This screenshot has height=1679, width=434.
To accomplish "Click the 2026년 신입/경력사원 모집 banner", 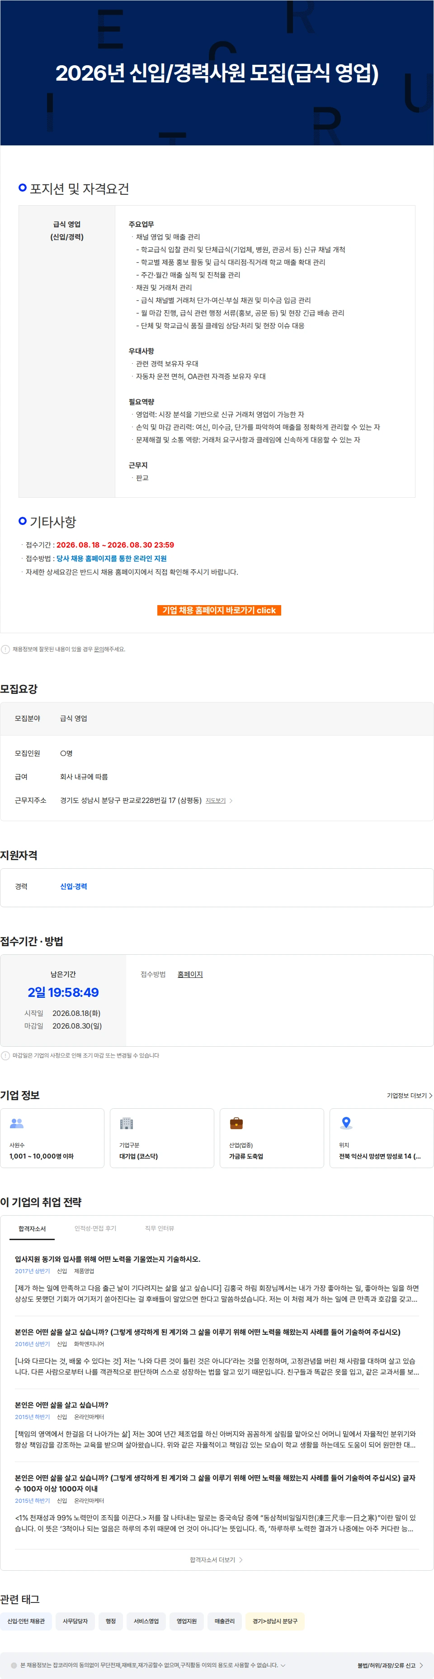I will point(217,73).
